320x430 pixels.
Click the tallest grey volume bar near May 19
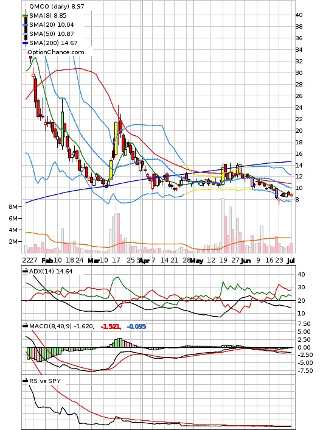[x=223, y=225]
